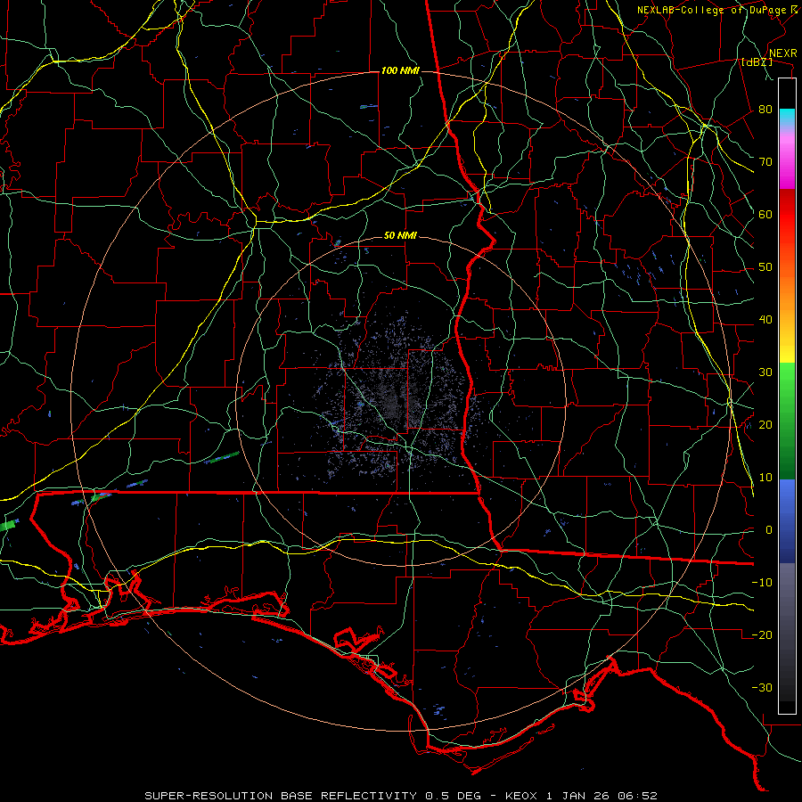Screen dimensions: 802x802
Task: Click the green echo streak west of the 50 NMI ring
Action: pos(222,457)
